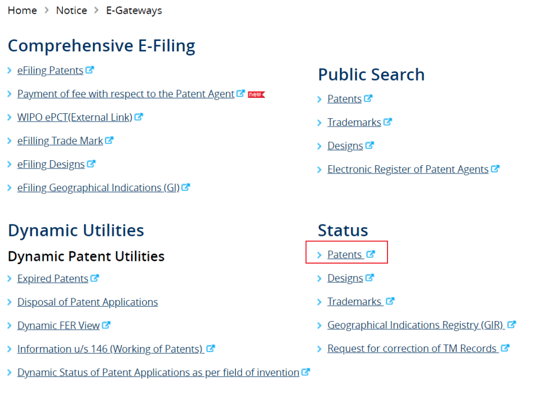Open Designs link under Public Search
The image size is (550, 394).
point(345,145)
